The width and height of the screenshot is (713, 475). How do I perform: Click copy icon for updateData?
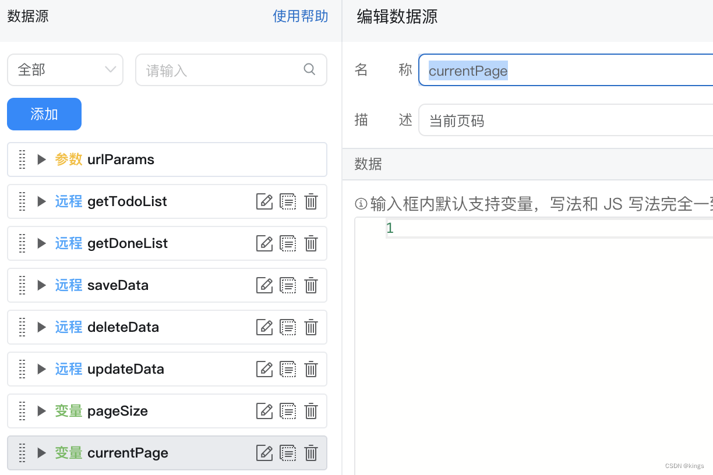click(288, 369)
